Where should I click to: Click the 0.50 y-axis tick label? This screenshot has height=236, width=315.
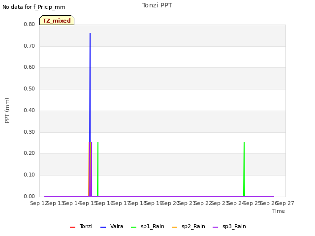[x=30, y=88]
